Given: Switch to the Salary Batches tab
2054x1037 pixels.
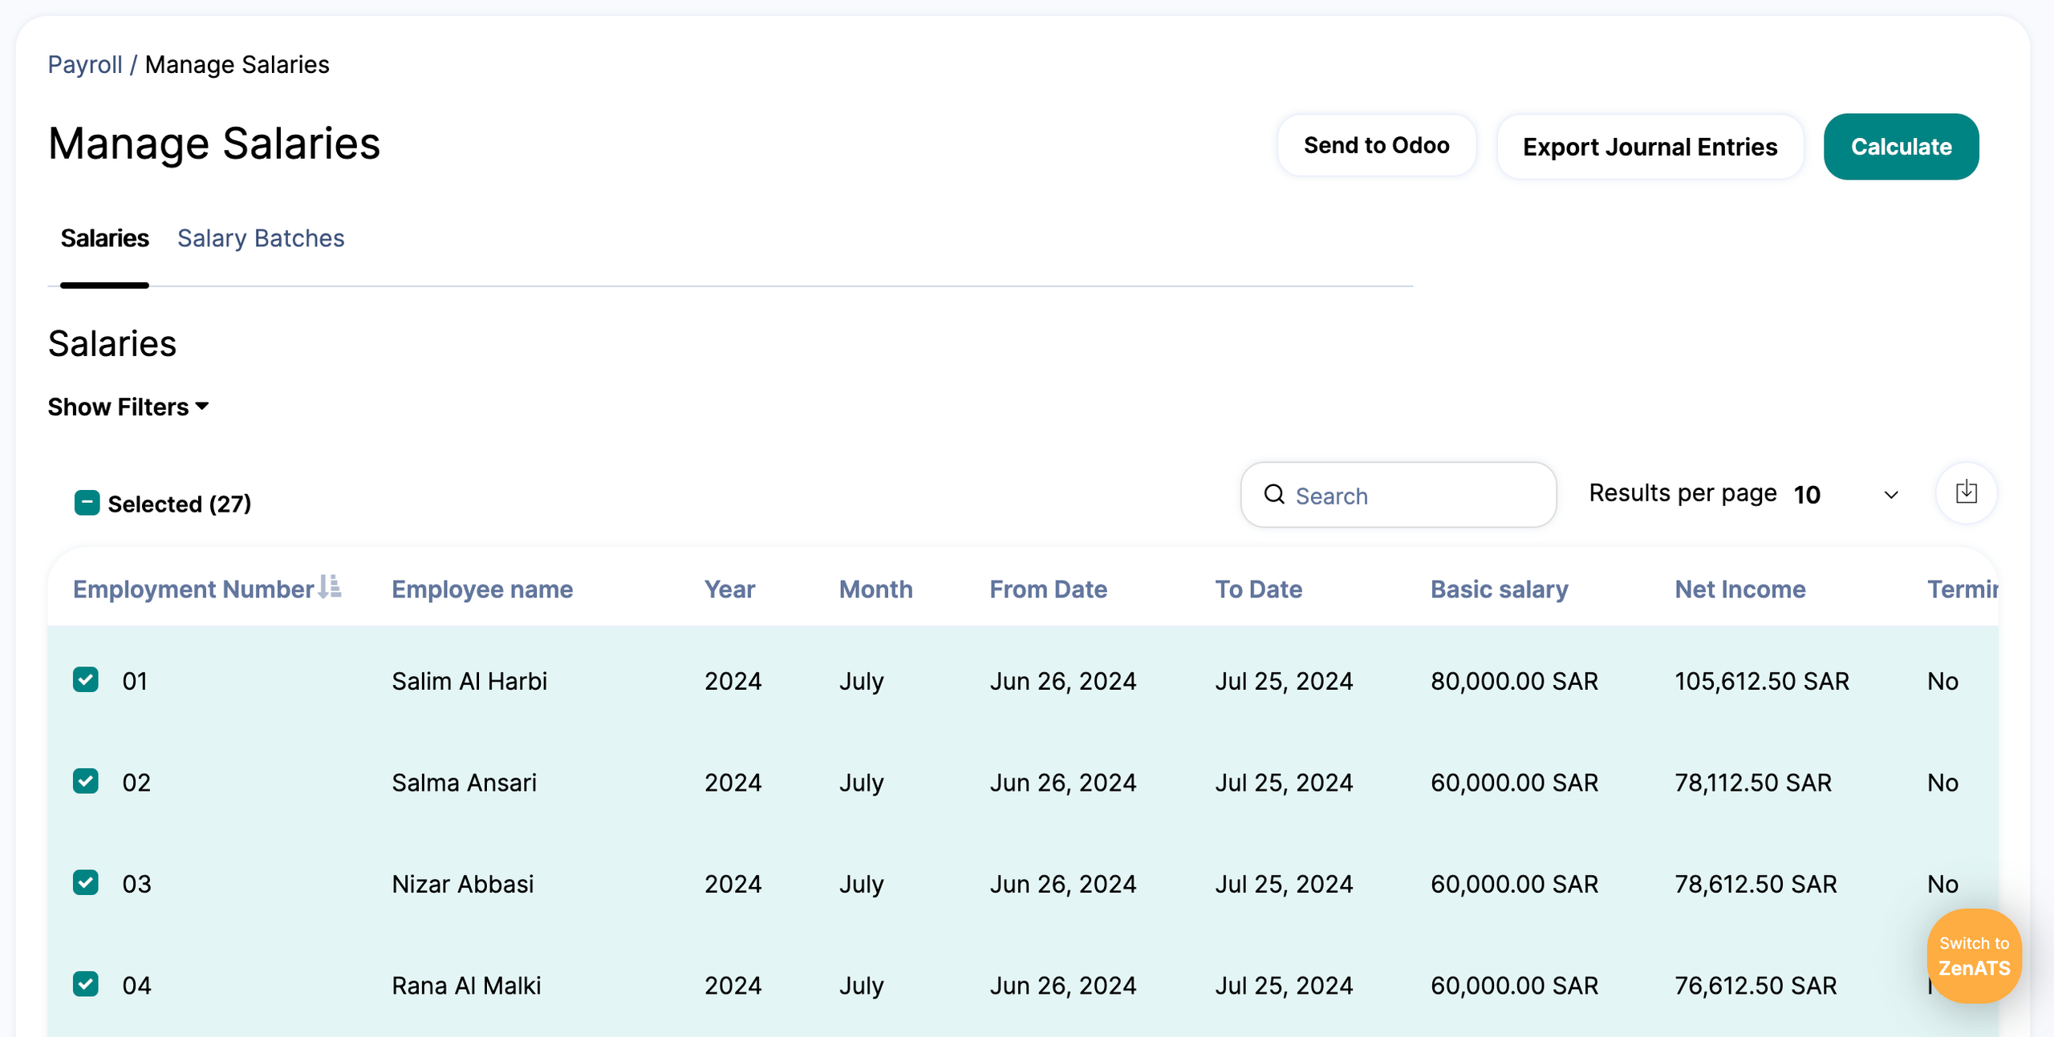Looking at the screenshot, I should click(261, 238).
